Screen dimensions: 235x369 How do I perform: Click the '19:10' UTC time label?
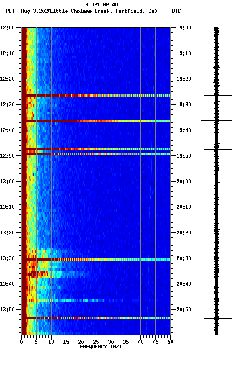click(184, 53)
